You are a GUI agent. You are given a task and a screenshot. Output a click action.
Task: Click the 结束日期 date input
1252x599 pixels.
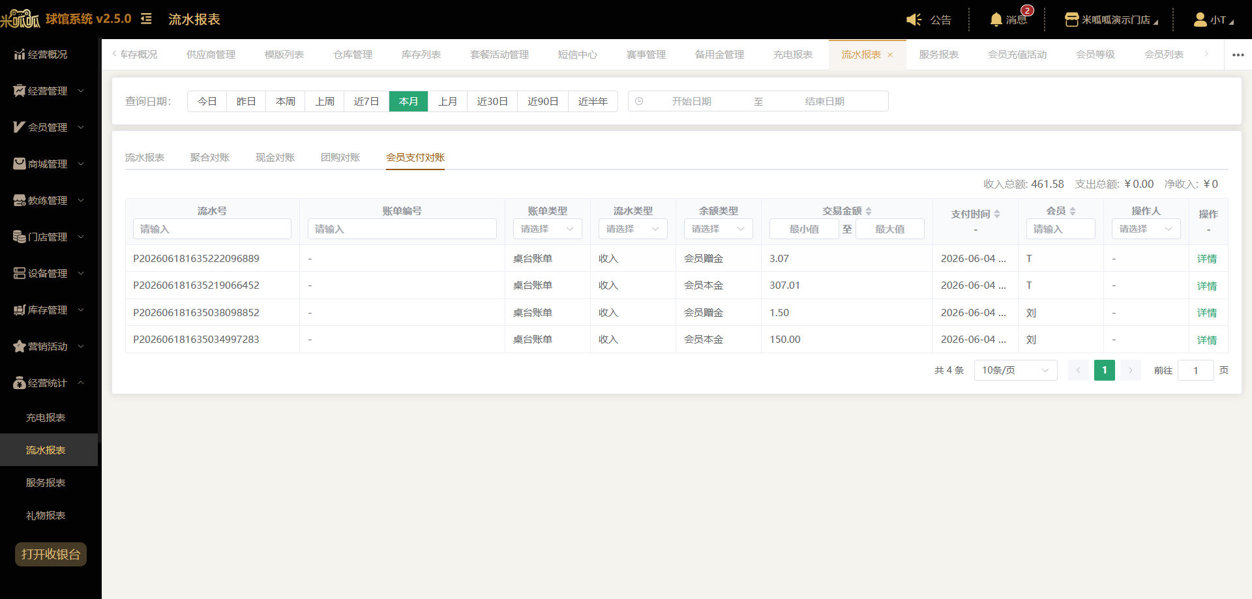(824, 101)
